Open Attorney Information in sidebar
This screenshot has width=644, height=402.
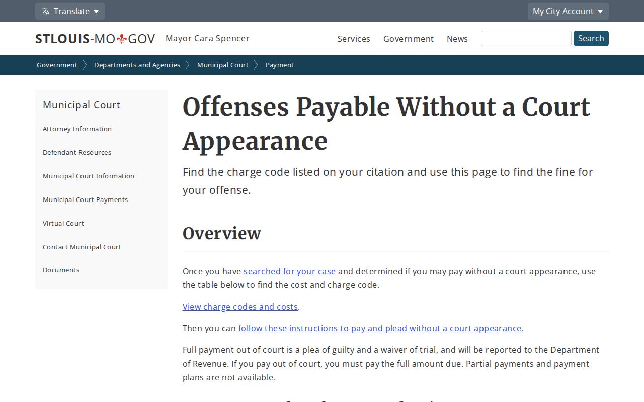[77, 129]
